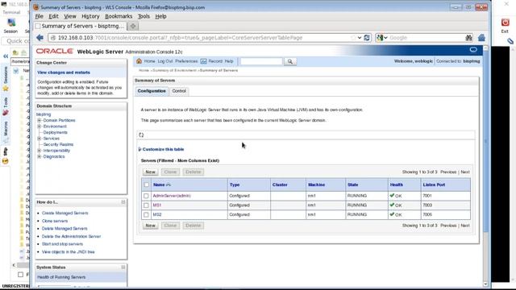Click the red Exit power icon
Image resolution: width=516 pixels, height=290 pixels.
tap(506, 23)
